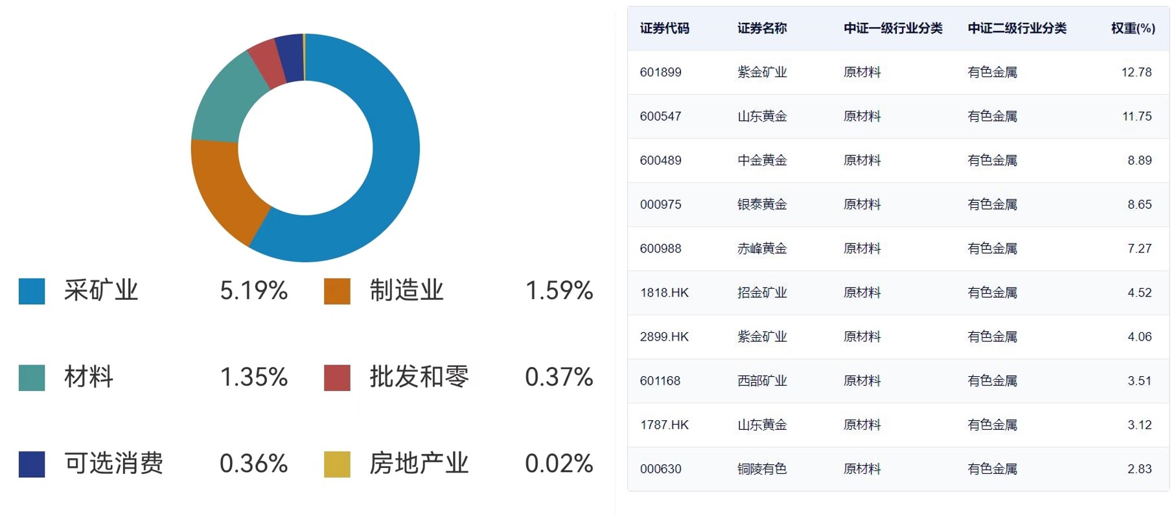Viewport: 1176px width, 516px height.
Task: Click the 山东黄金 600547 stock name
Action: coord(762,117)
